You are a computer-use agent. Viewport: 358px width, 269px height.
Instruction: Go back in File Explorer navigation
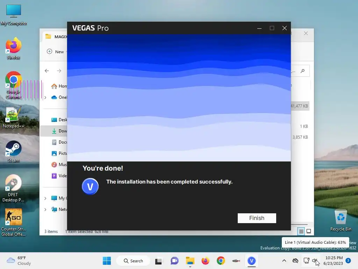tap(47, 71)
